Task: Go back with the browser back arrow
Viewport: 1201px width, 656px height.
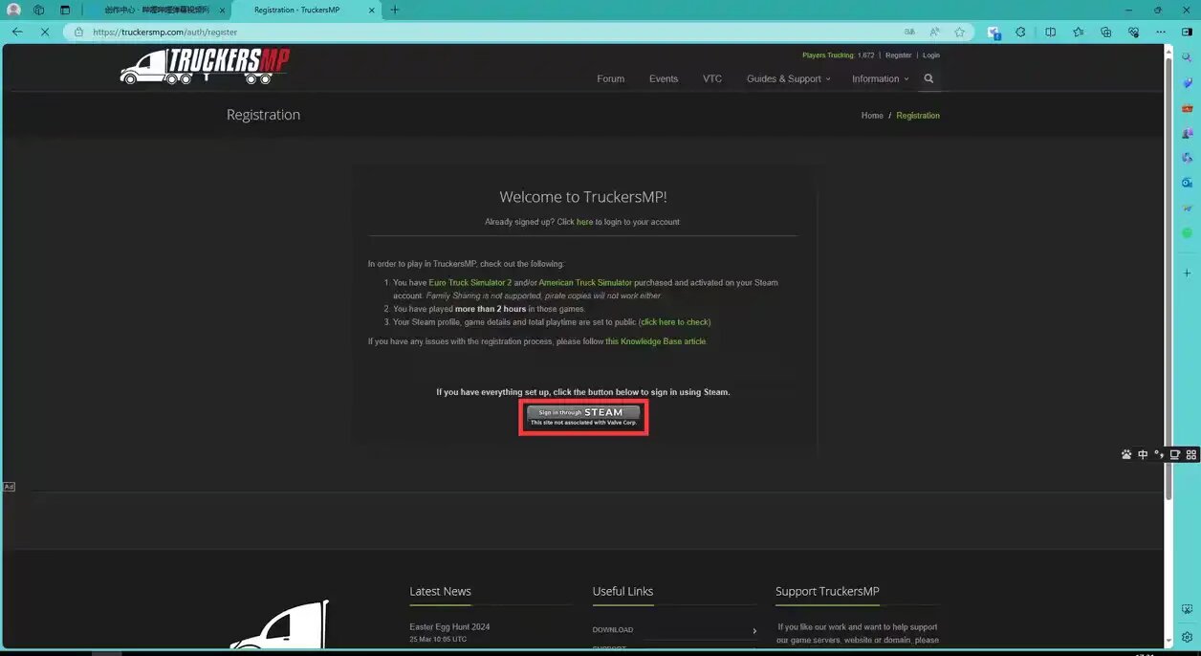Action: click(x=17, y=32)
